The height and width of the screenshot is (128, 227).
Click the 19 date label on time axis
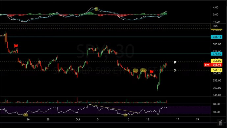click(x=197, y=119)
